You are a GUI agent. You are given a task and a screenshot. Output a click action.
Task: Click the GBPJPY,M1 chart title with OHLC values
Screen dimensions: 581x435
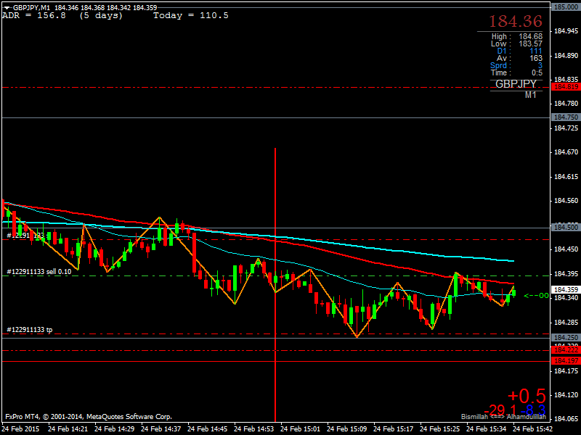(85, 7)
